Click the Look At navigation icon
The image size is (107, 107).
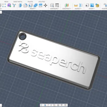click(45, 105)
